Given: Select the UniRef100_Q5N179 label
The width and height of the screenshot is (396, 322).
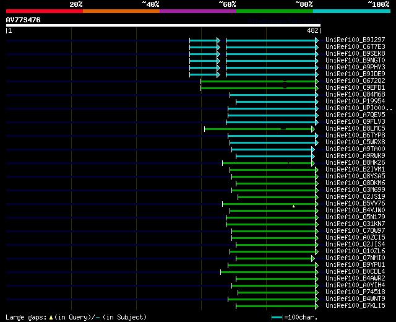Looking at the screenshot, I should coord(355,217).
